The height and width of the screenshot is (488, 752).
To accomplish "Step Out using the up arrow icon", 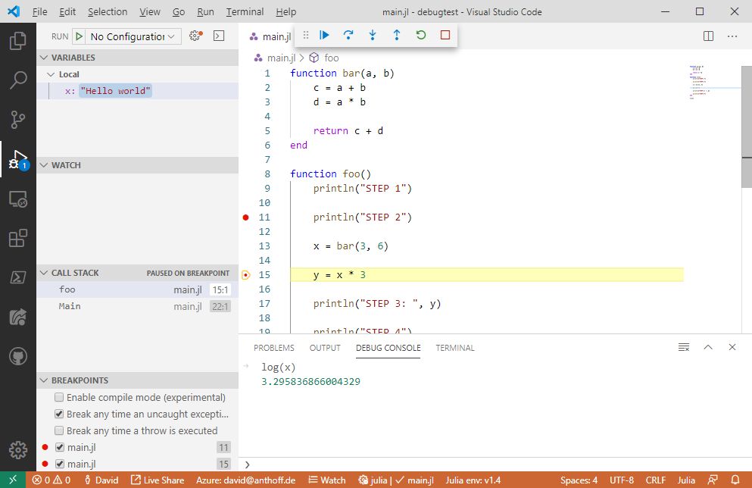I will click(x=396, y=34).
